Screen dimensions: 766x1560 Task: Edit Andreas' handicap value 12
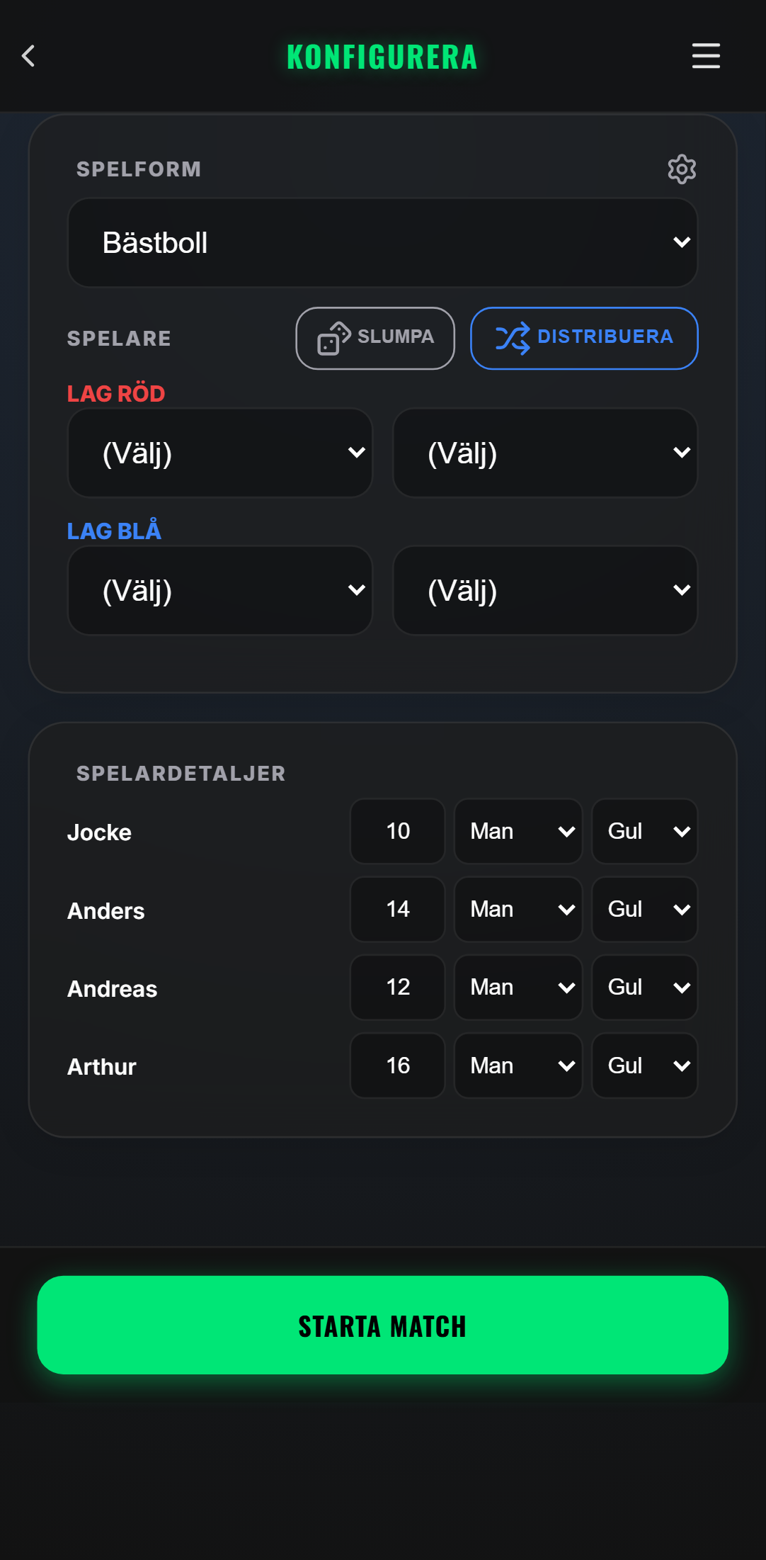(x=398, y=987)
